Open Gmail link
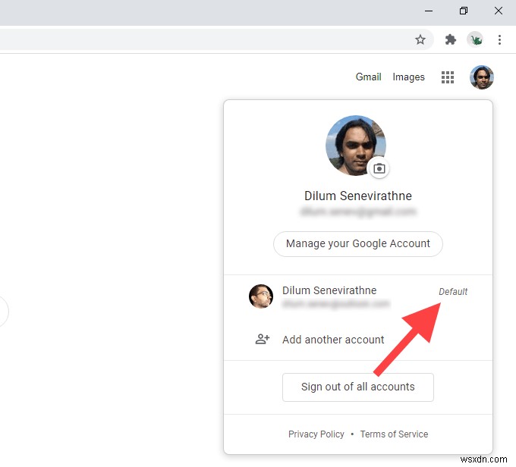Image resolution: width=516 pixels, height=467 pixels. coord(368,77)
